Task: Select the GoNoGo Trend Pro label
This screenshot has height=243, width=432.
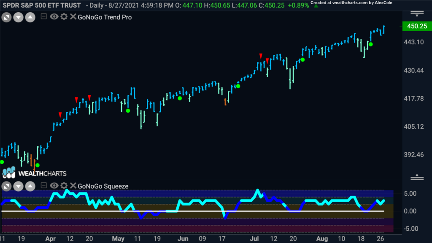Action: click(x=105, y=17)
